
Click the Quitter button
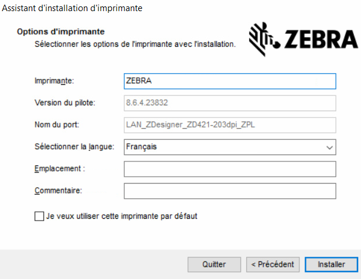(214, 264)
